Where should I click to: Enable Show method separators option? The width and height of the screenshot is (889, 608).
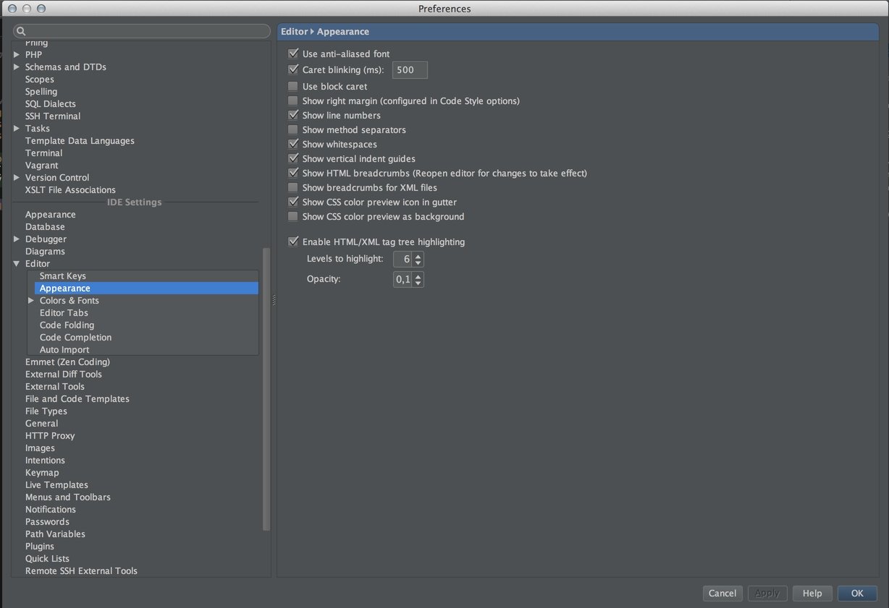293,130
